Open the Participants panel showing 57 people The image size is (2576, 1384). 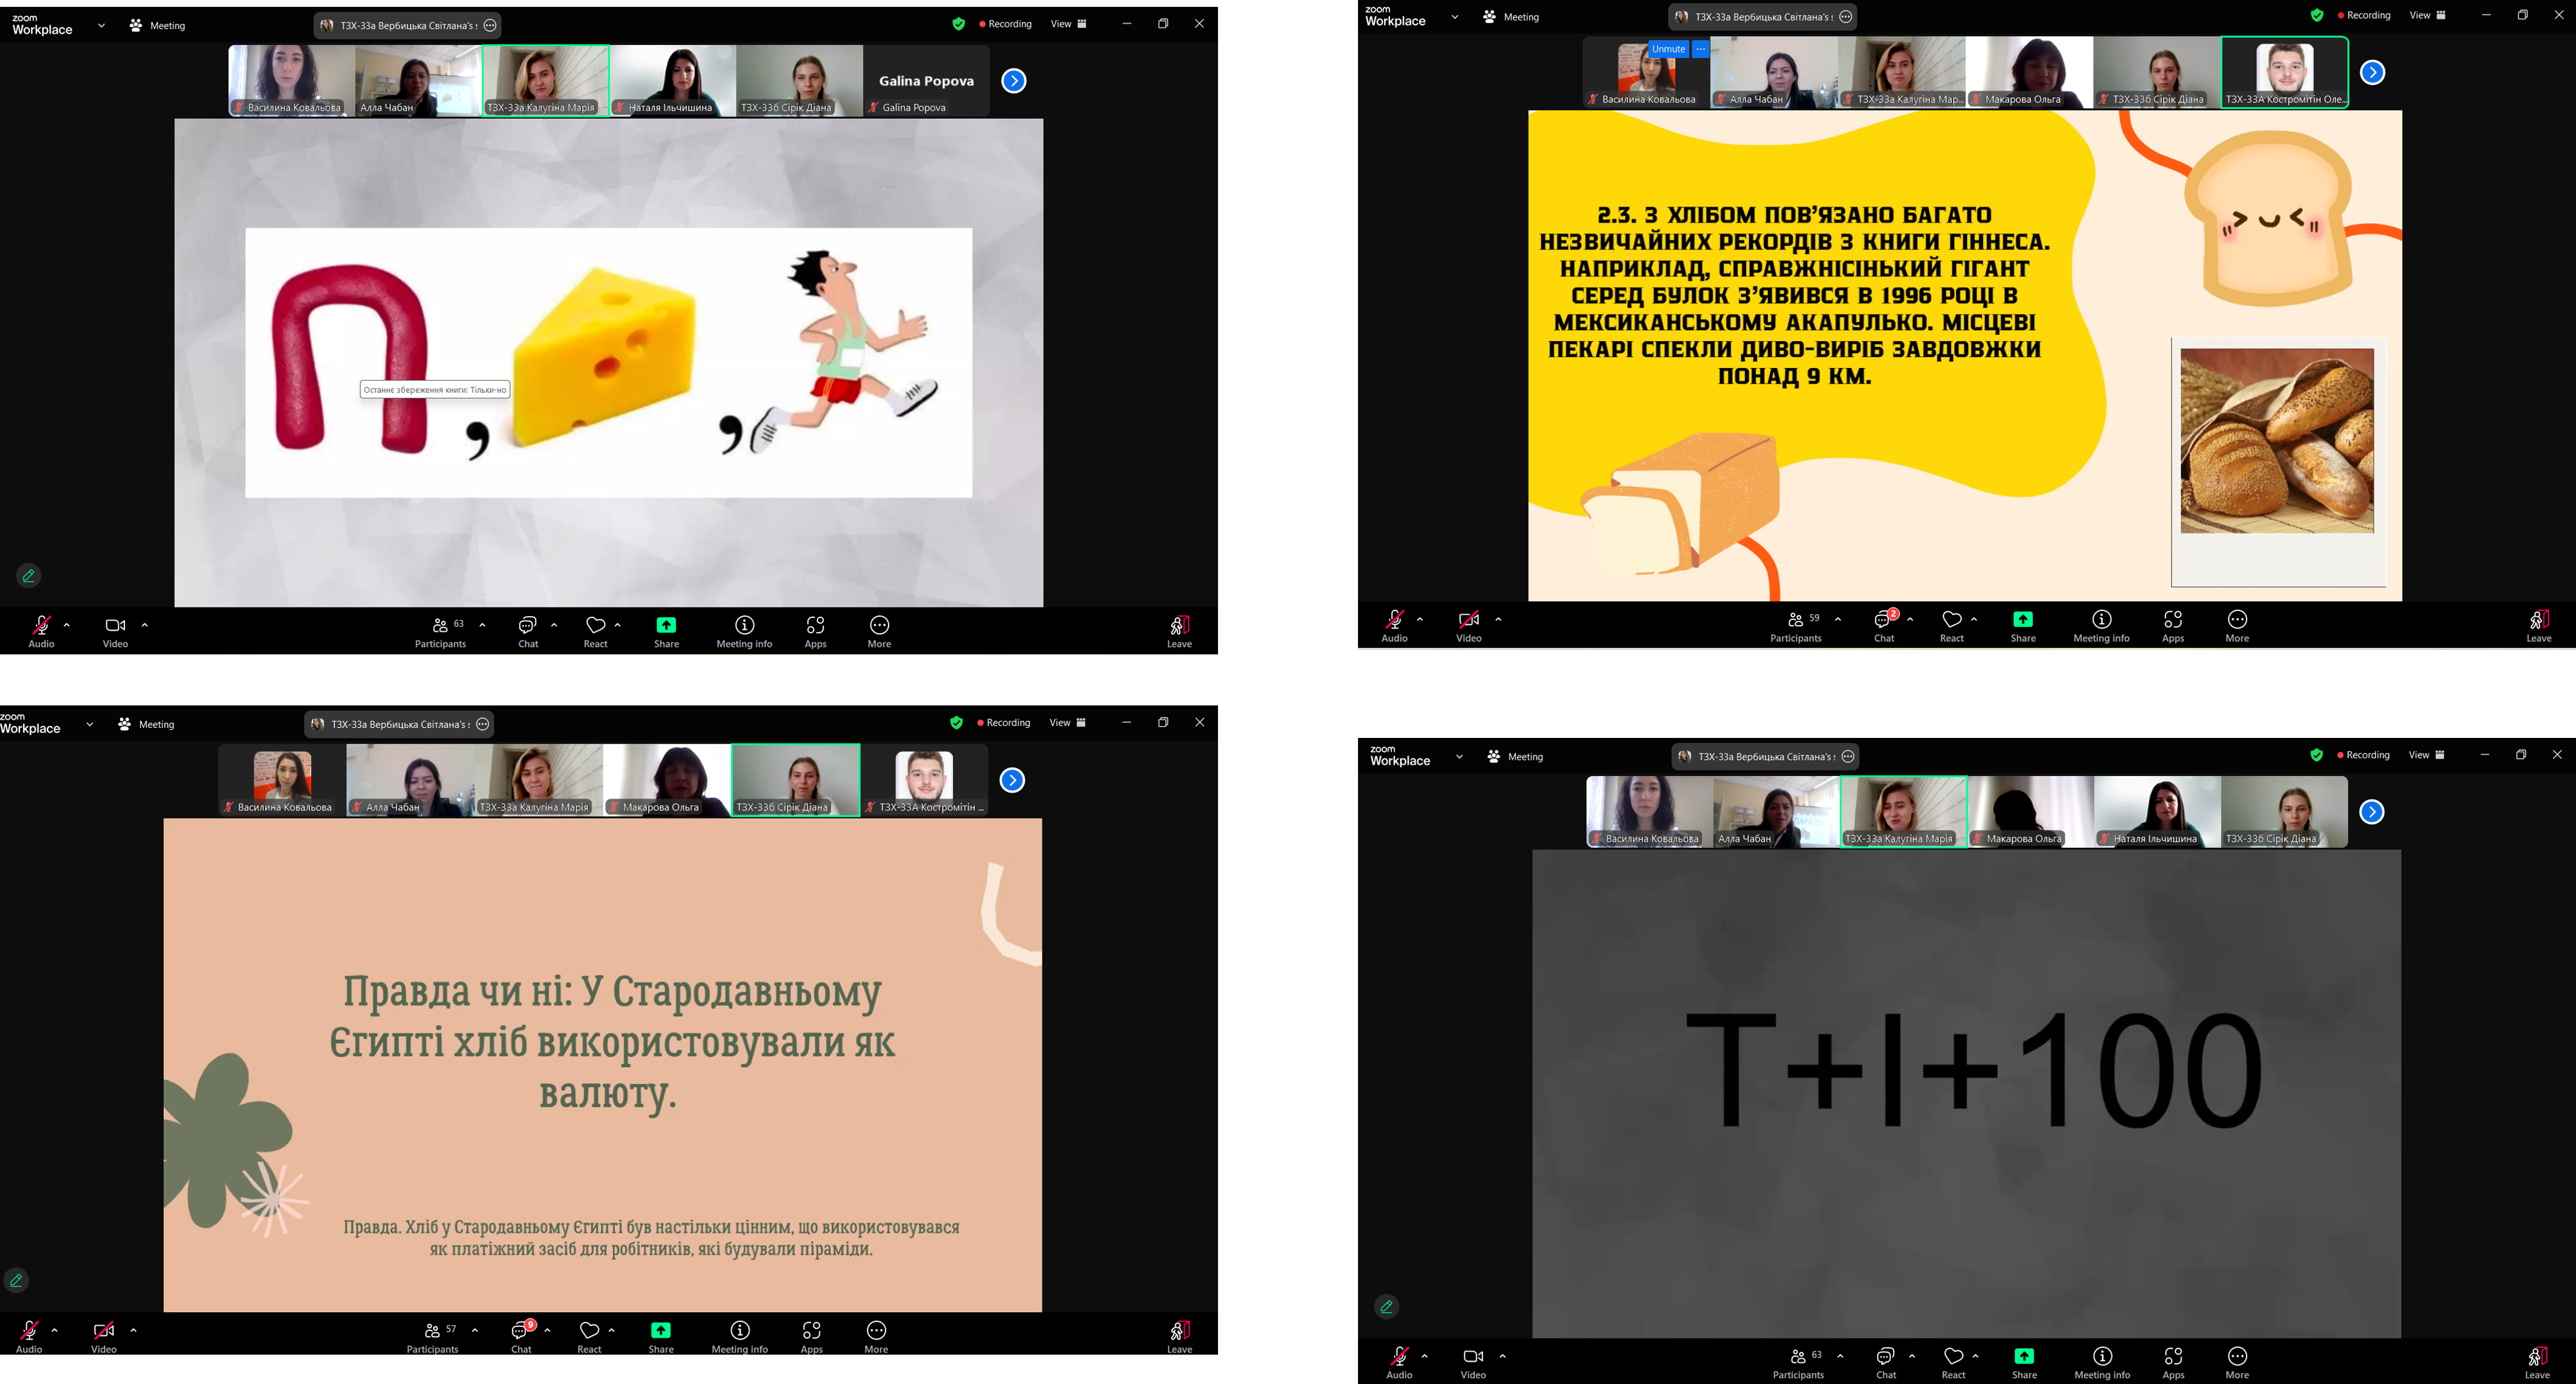(x=433, y=1336)
